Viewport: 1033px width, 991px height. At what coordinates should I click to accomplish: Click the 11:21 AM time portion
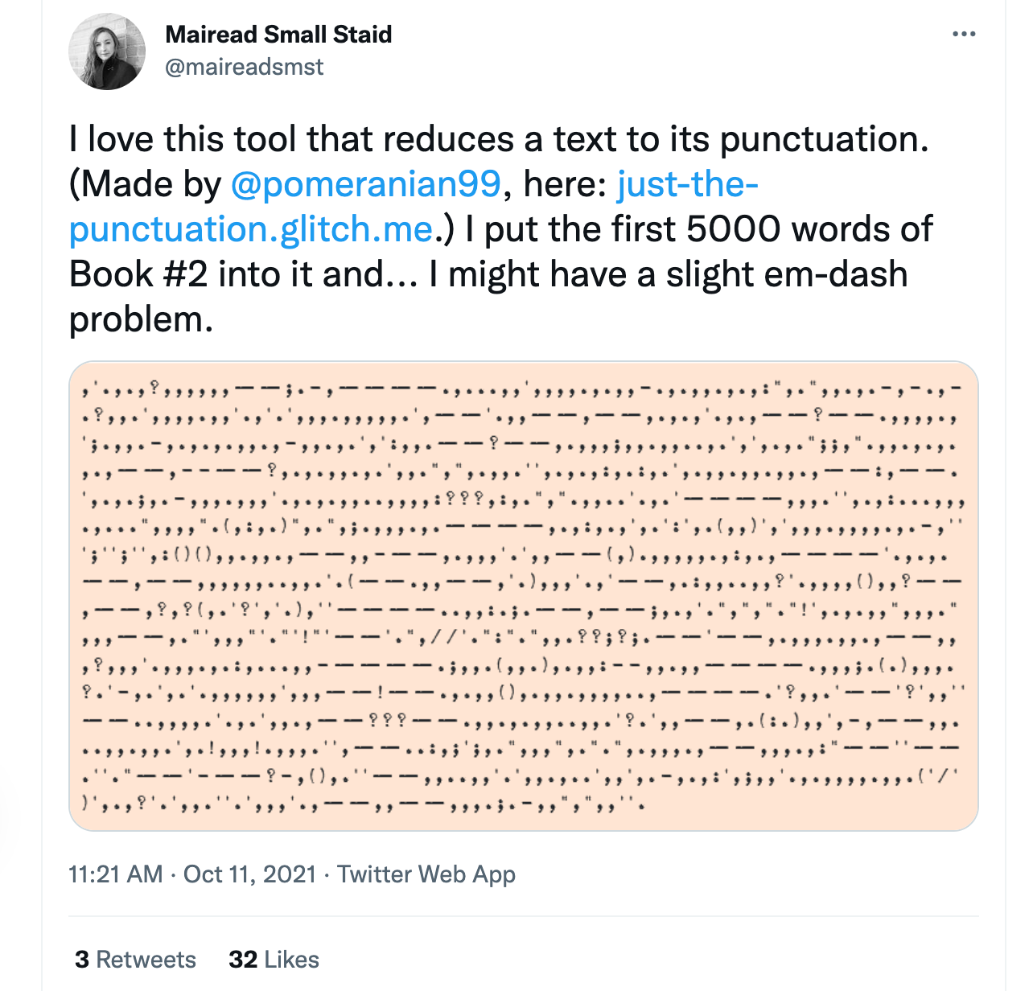pyautogui.click(x=115, y=874)
